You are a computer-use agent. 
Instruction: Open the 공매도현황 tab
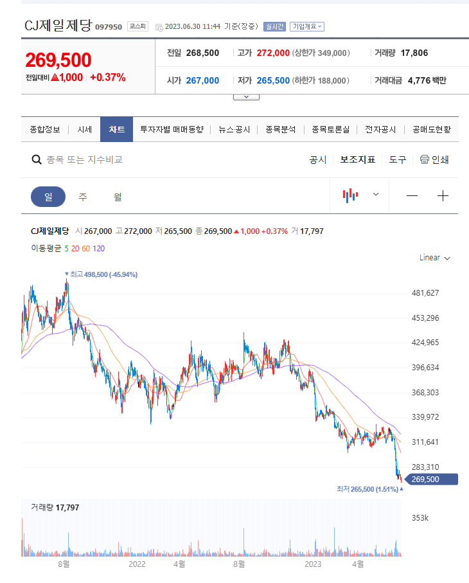(x=432, y=129)
